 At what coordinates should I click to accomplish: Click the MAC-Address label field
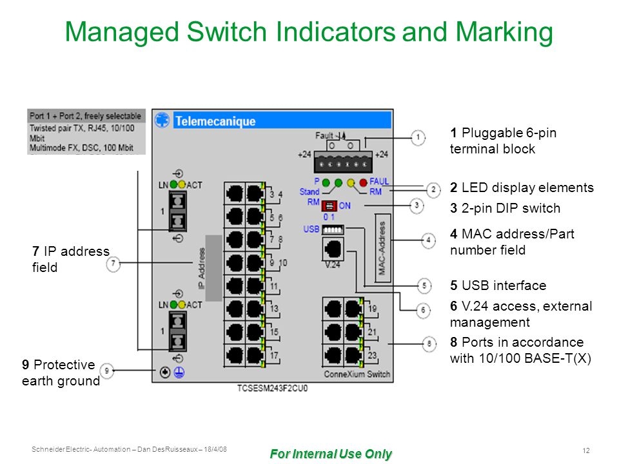point(382,248)
